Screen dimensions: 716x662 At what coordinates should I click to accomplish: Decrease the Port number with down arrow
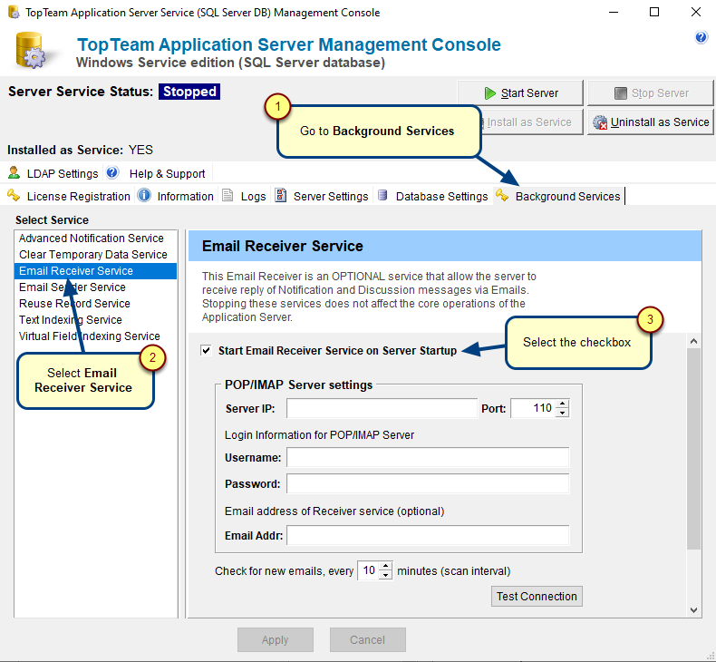pyautogui.click(x=563, y=413)
